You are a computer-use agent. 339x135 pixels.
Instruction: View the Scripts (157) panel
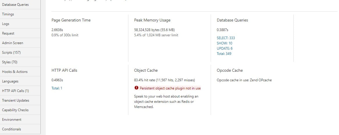pyautogui.click(x=20, y=53)
